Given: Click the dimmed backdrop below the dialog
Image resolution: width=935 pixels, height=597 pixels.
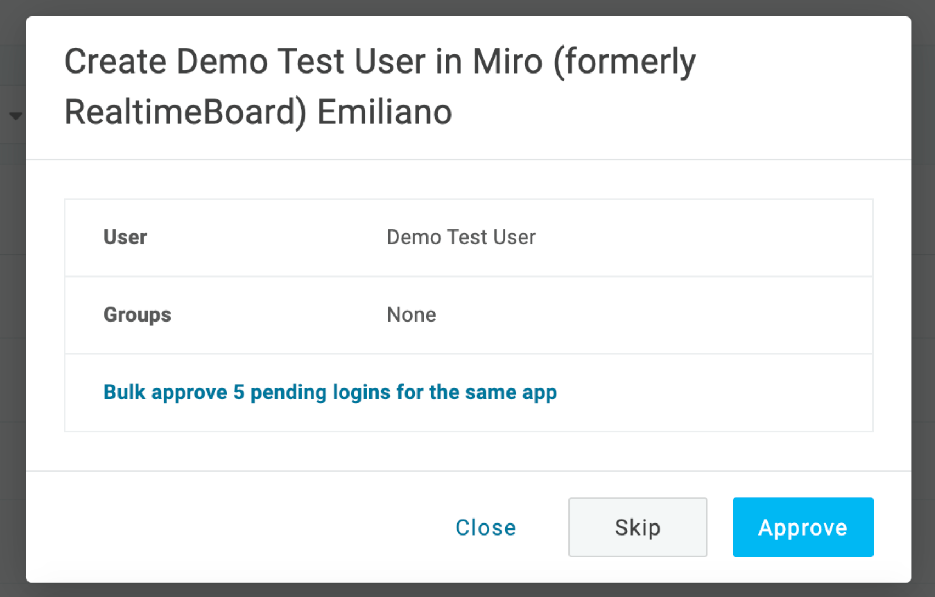Looking at the screenshot, I should point(467,590).
